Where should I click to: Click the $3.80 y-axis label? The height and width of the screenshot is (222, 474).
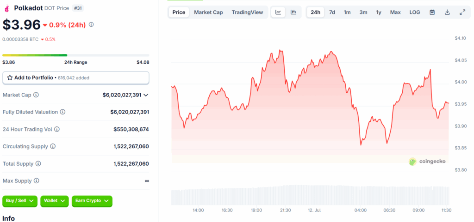(x=461, y=170)
